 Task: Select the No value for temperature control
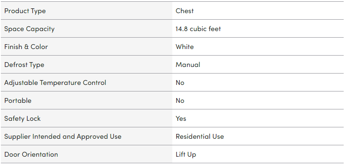(180, 83)
